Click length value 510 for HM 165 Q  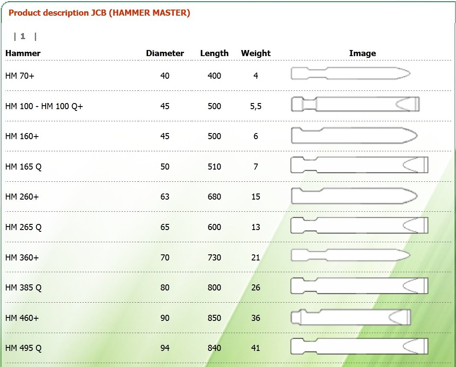[215, 167]
